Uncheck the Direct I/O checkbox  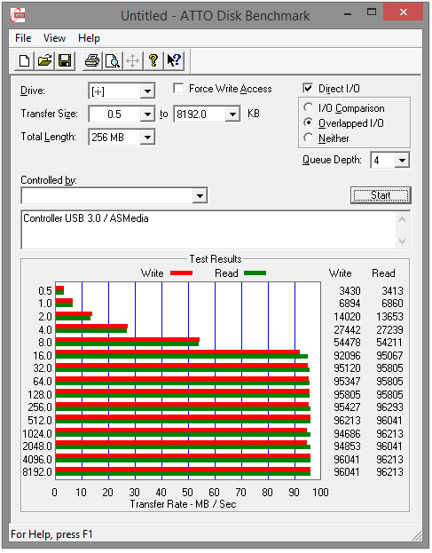click(x=308, y=88)
